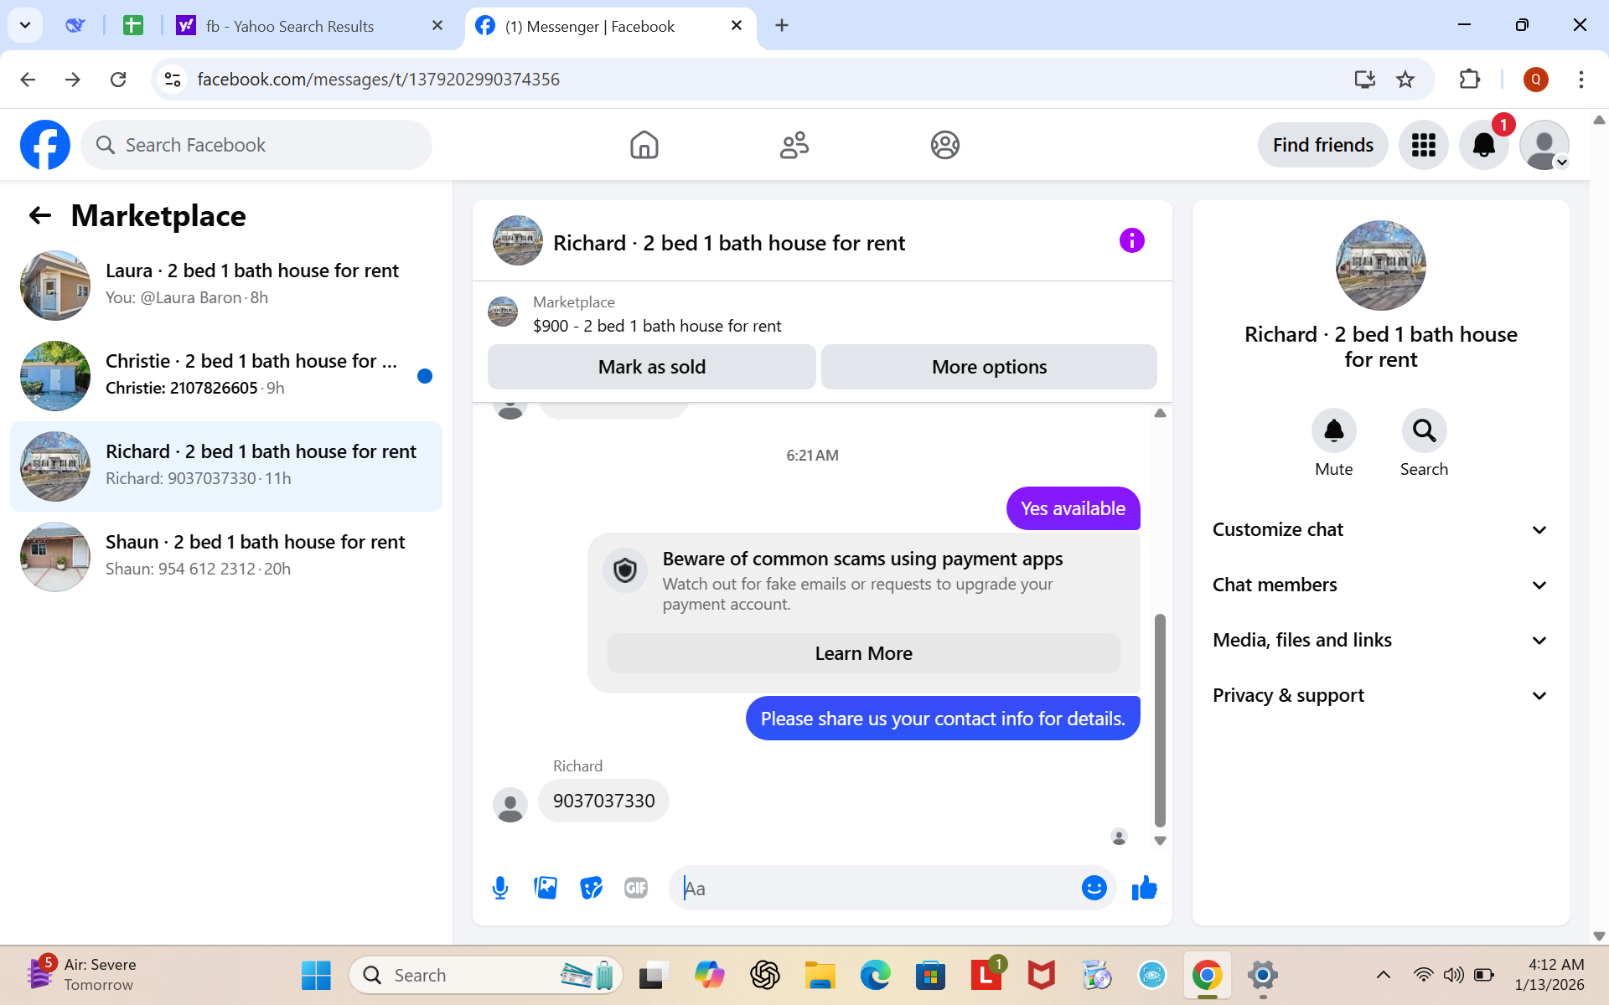The height and width of the screenshot is (1005, 1609).
Task: Open the sticker picker icon
Action: coord(591,888)
